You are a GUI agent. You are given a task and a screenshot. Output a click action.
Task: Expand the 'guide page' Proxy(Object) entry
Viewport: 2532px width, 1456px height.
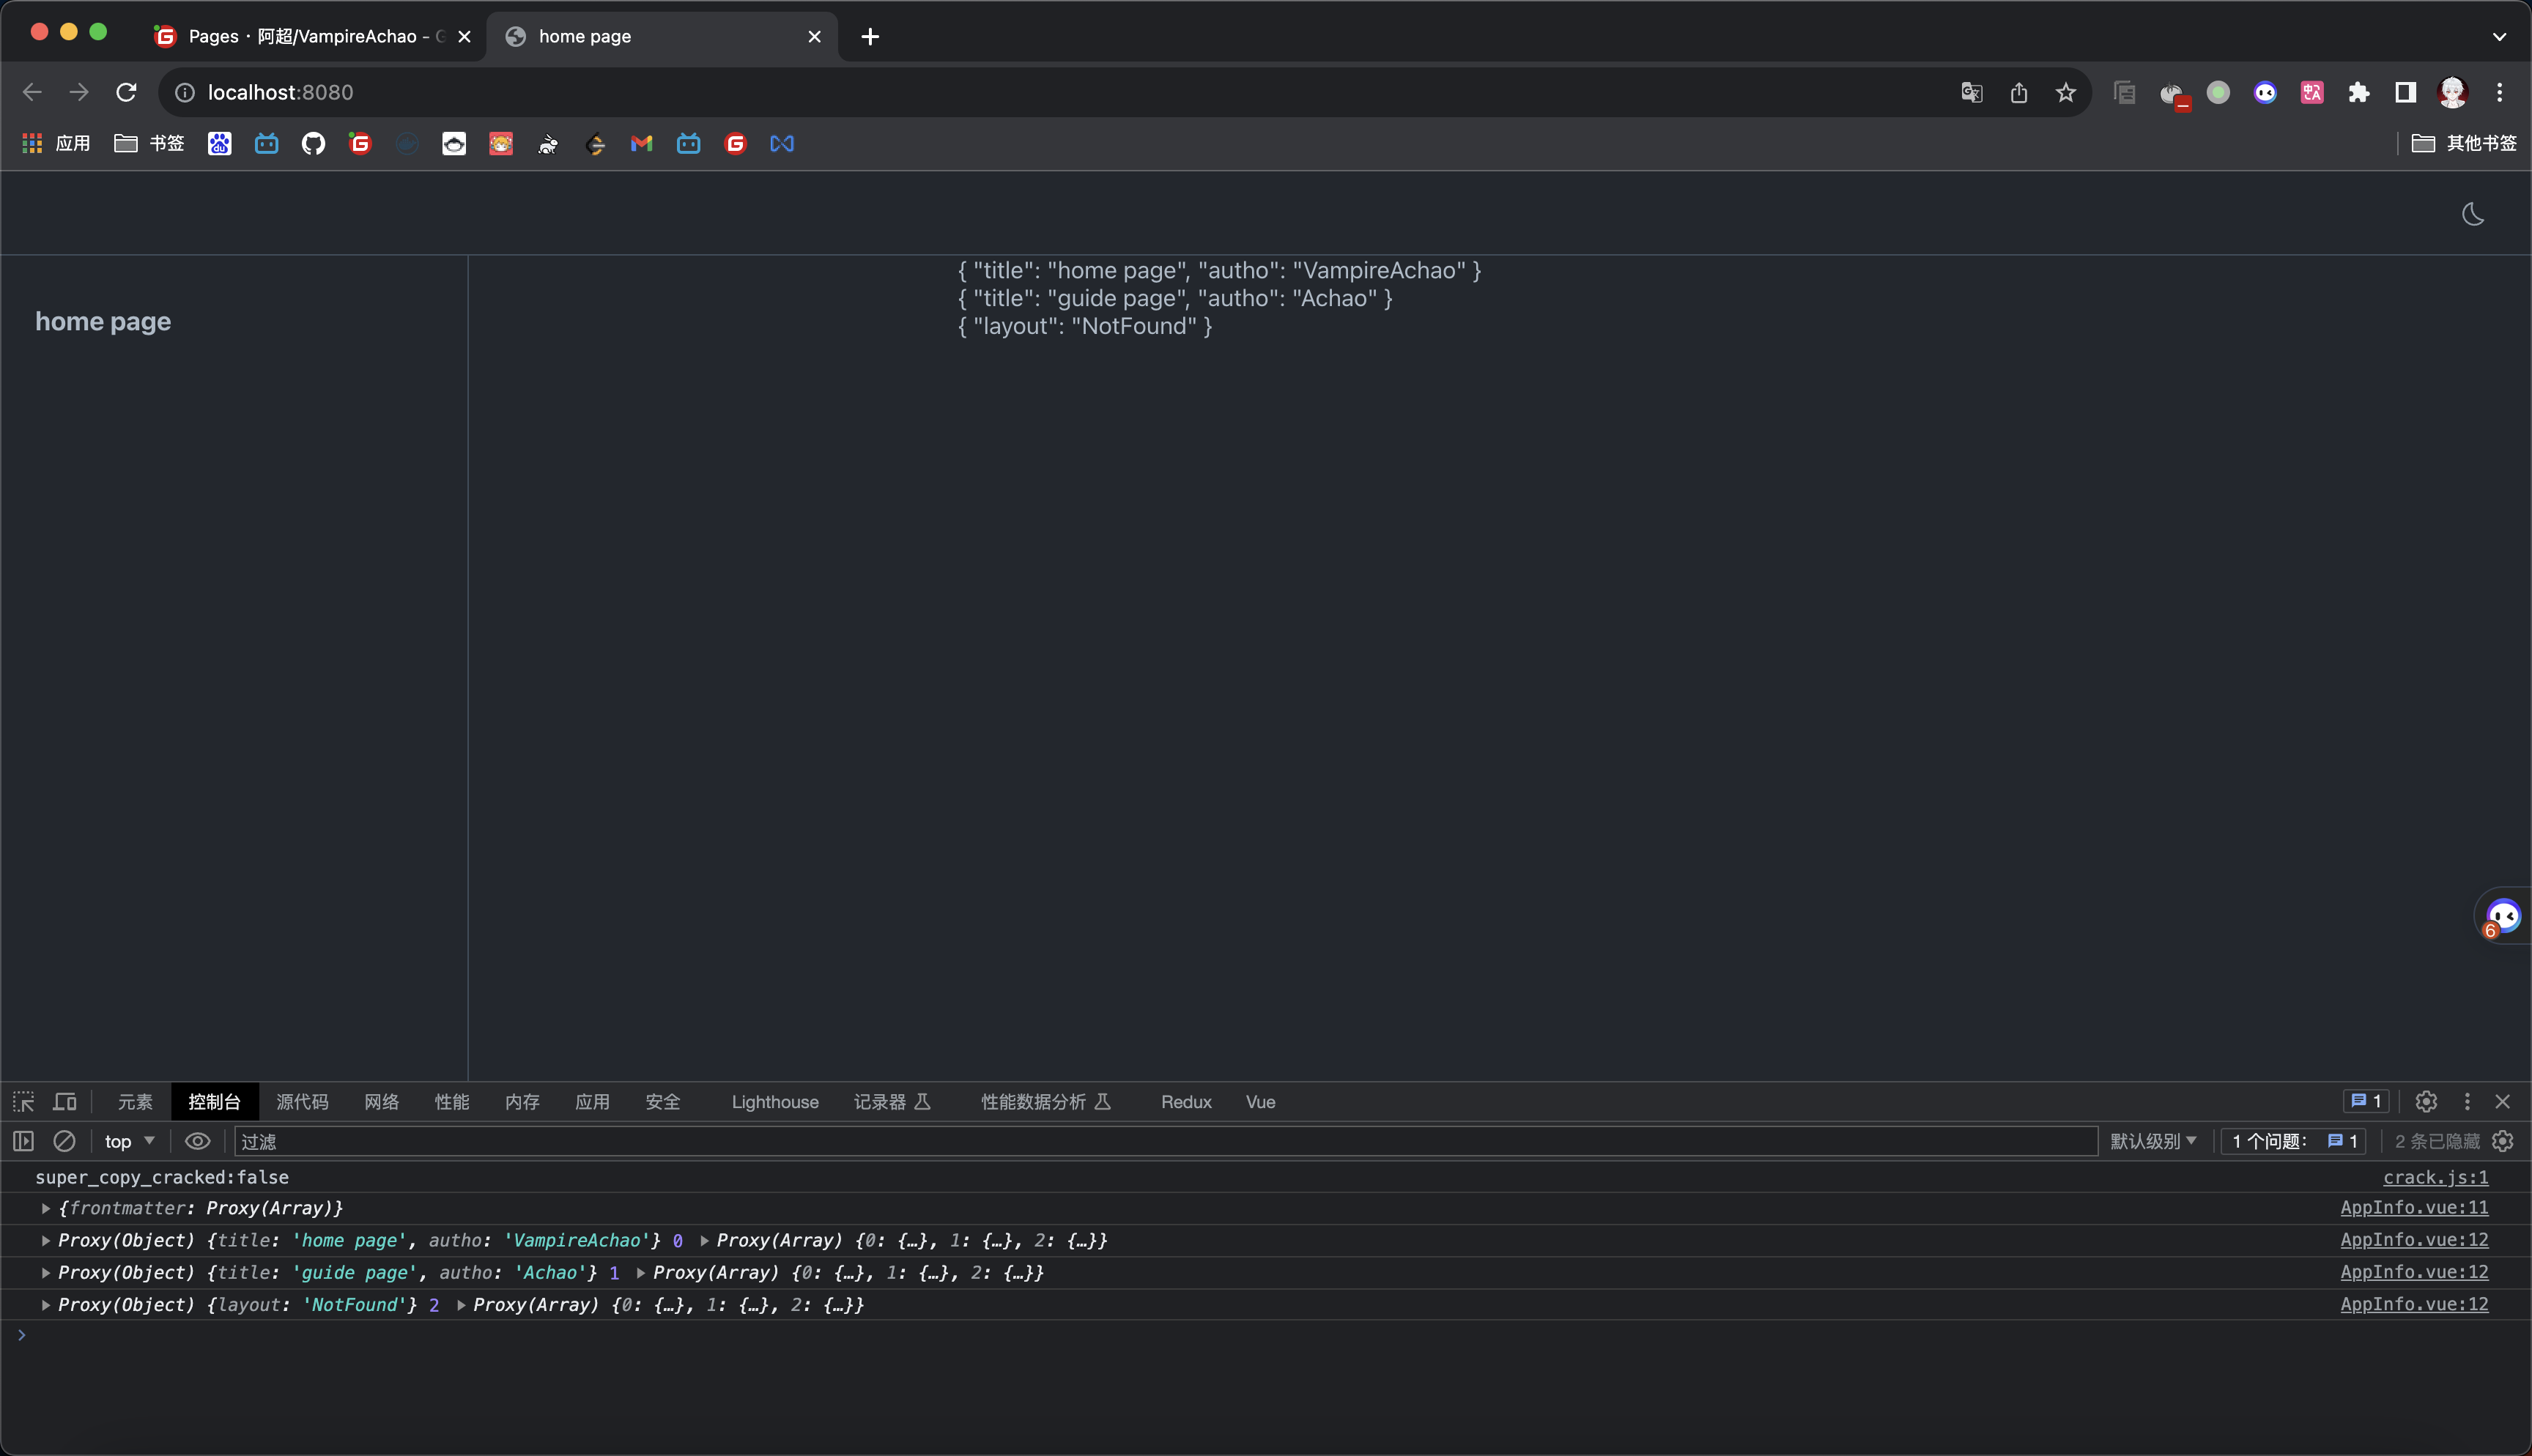pos(46,1272)
